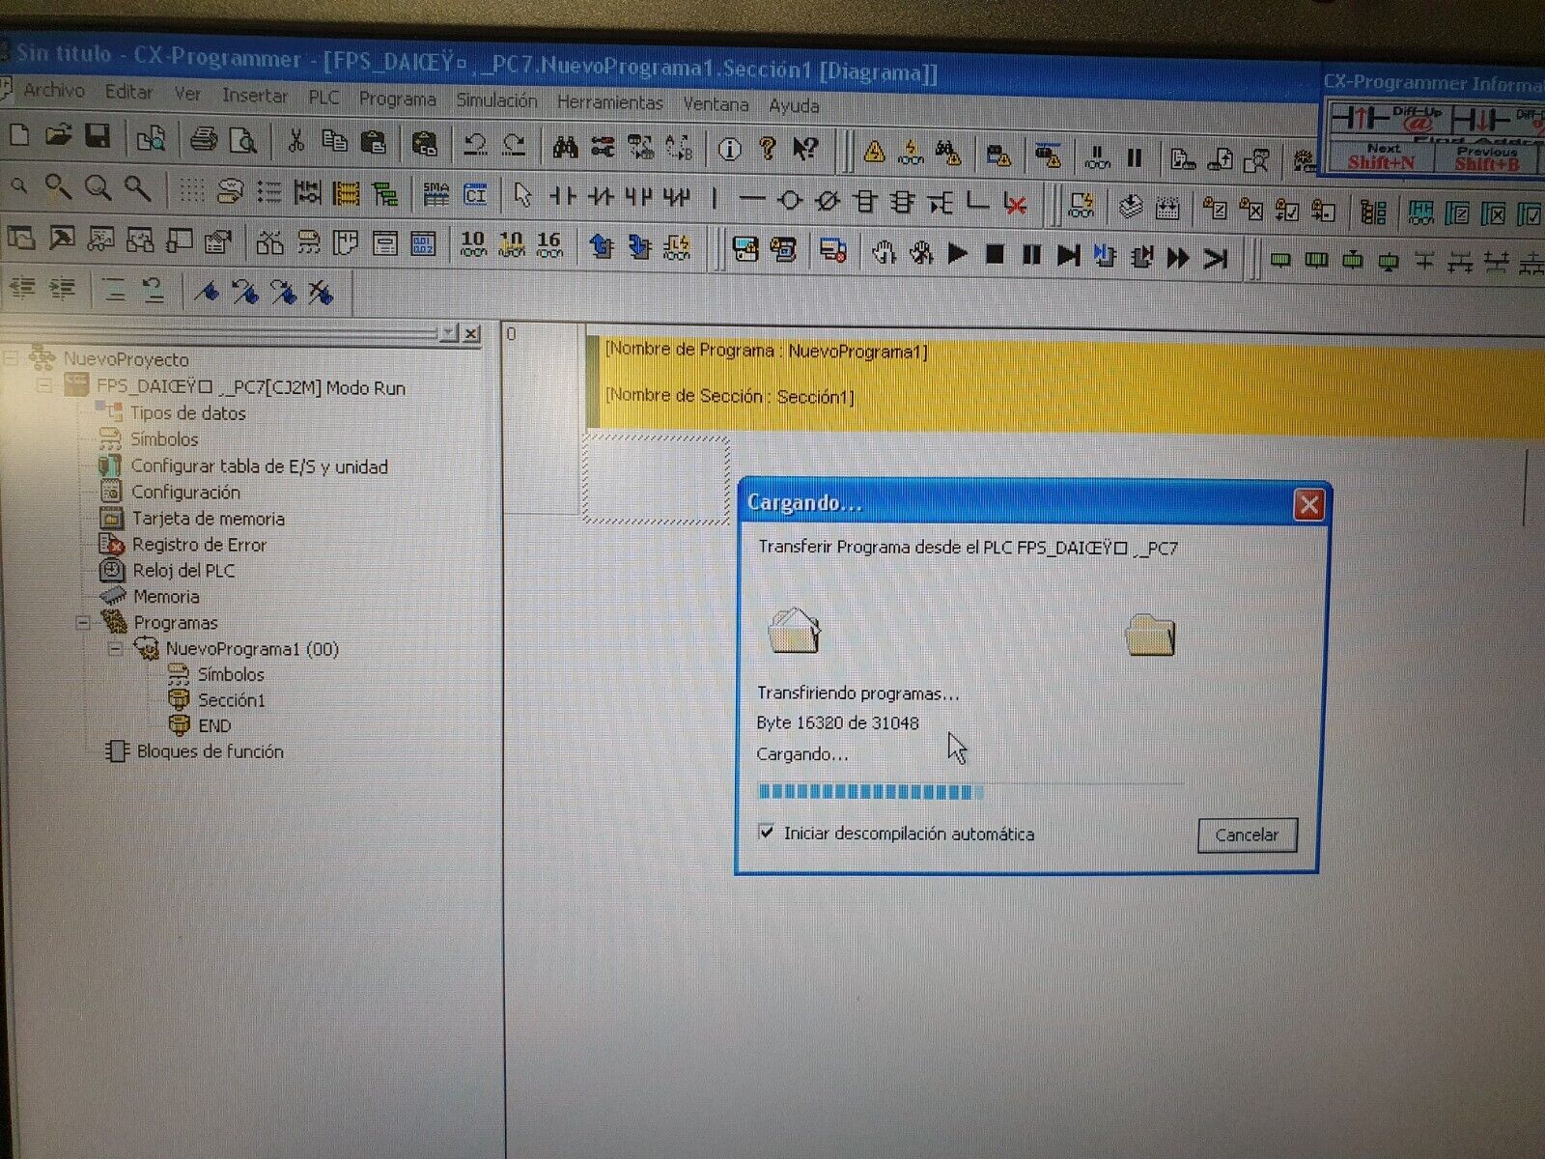
Task: Click the Copy toolbar icon
Action: (x=334, y=141)
